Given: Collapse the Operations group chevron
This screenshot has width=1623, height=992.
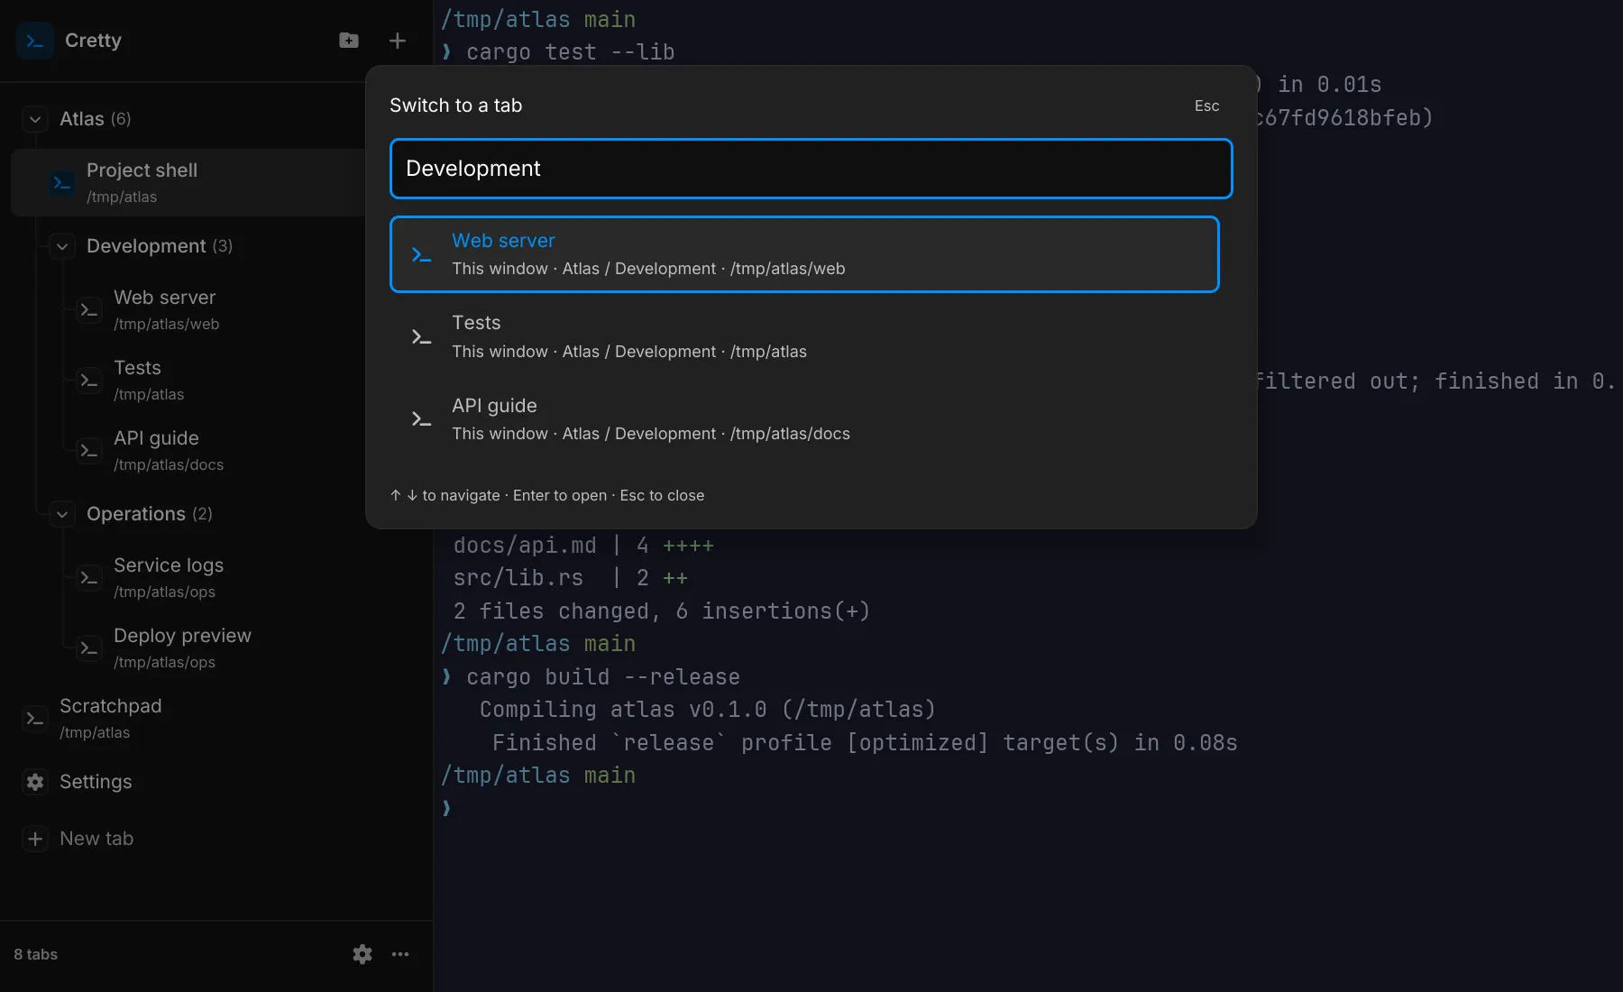Looking at the screenshot, I should coord(62,514).
